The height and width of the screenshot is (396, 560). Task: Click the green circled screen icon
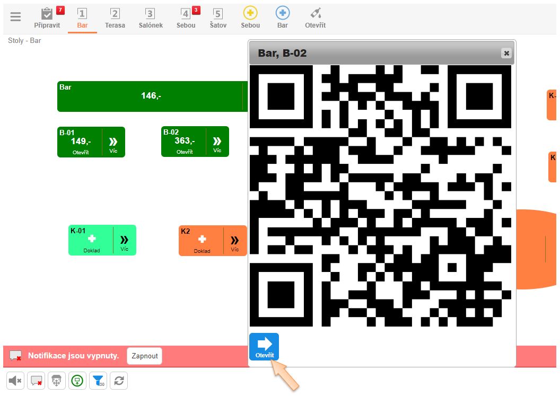tap(77, 381)
